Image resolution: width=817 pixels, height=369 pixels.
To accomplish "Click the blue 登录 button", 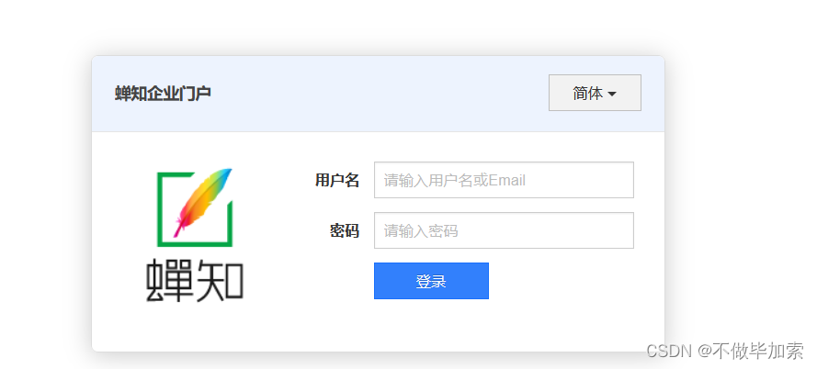I will point(431,281).
